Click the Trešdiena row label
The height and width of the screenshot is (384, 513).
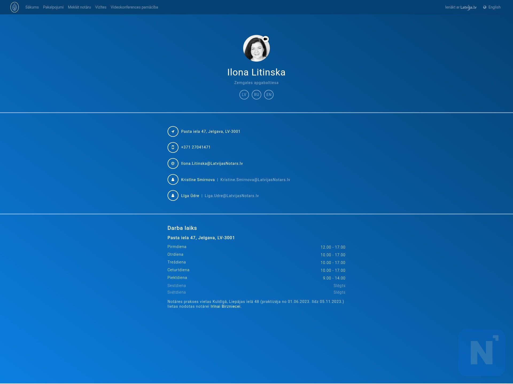coord(177,262)
